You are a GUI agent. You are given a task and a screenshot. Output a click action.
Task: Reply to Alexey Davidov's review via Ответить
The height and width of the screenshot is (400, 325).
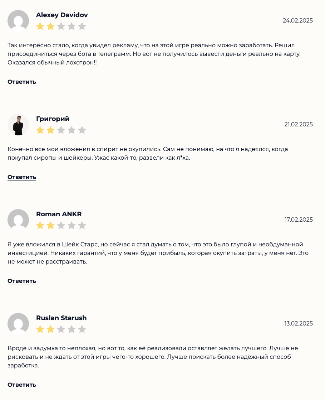[x=22, y=82]
